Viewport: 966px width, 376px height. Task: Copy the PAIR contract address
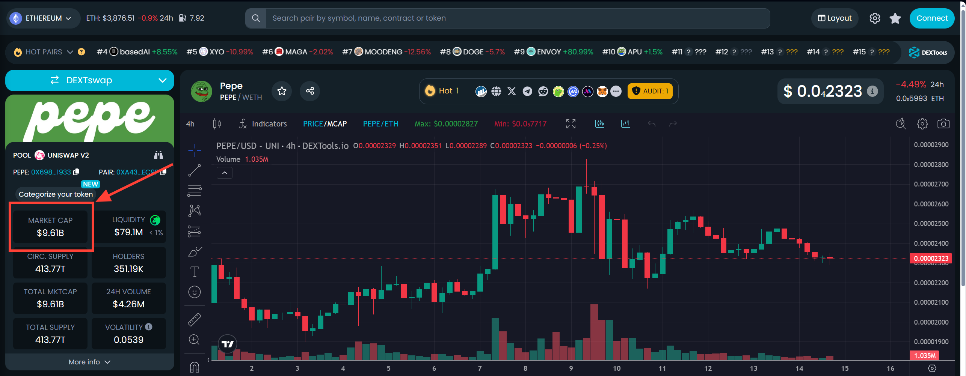click(163, 172)
